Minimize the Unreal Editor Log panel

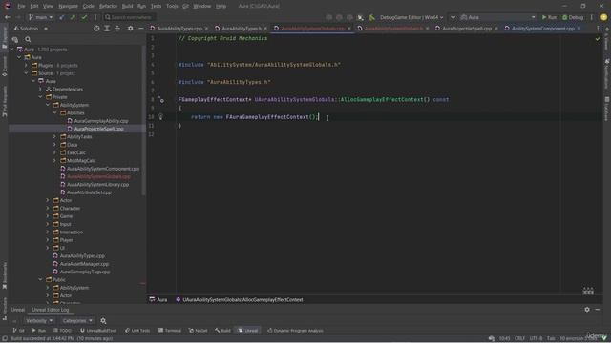pyautogui.click(x=598, y=309)
